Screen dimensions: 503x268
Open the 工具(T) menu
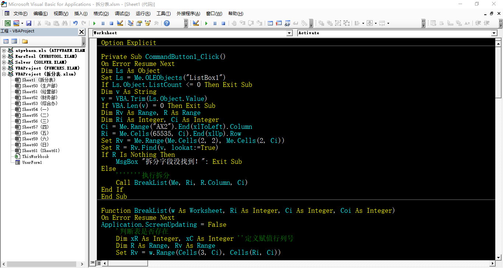pos(163,14)
